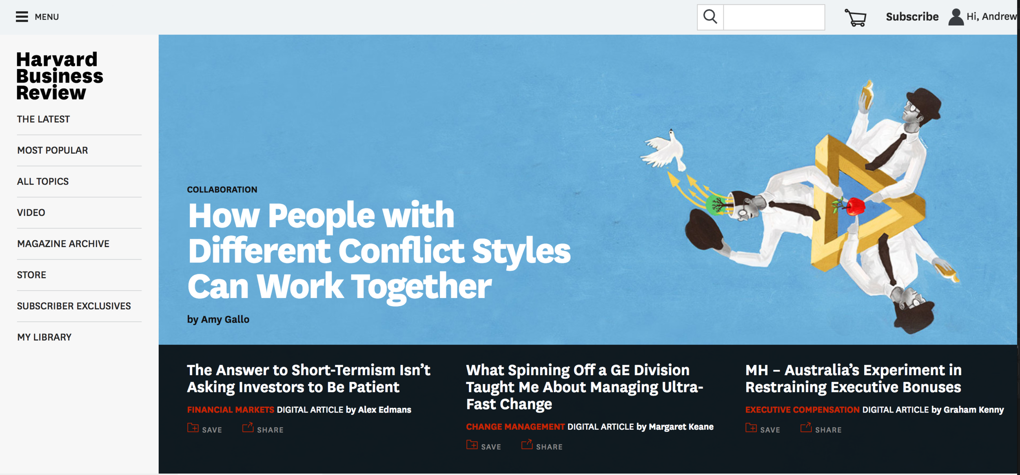Click the magnifying glass search icon
This screenshot has height=475, width=1020.
(710, 17)
